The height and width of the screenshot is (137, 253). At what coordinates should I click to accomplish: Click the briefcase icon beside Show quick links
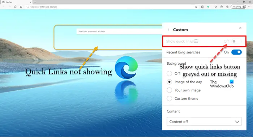(196, 41)
